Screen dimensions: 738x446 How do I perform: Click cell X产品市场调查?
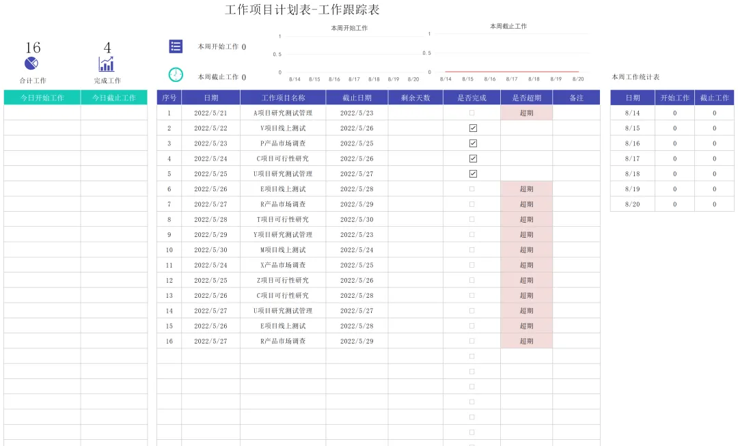283,265
